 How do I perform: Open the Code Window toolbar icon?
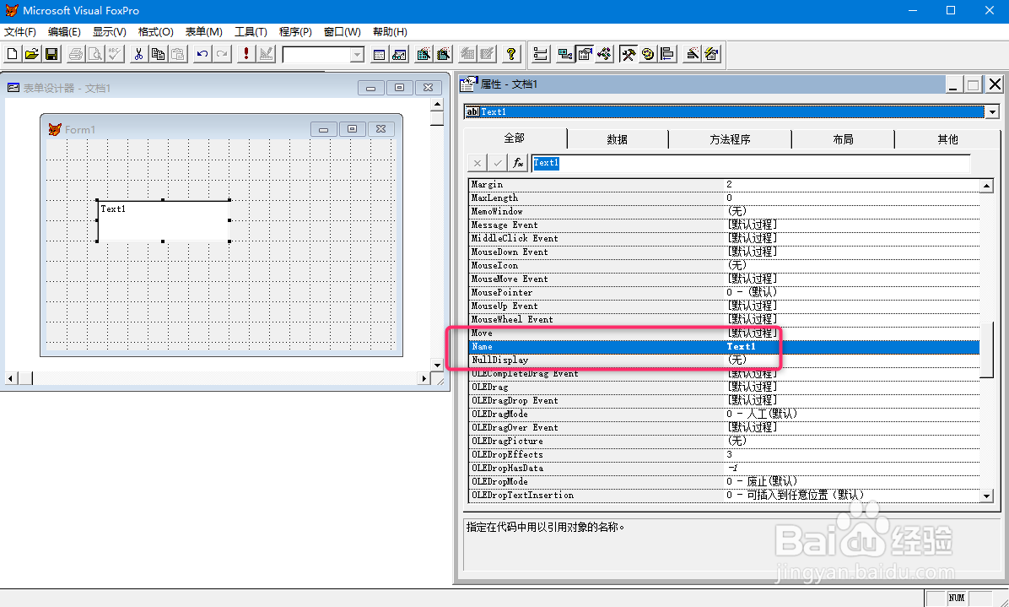coord(605,55)
